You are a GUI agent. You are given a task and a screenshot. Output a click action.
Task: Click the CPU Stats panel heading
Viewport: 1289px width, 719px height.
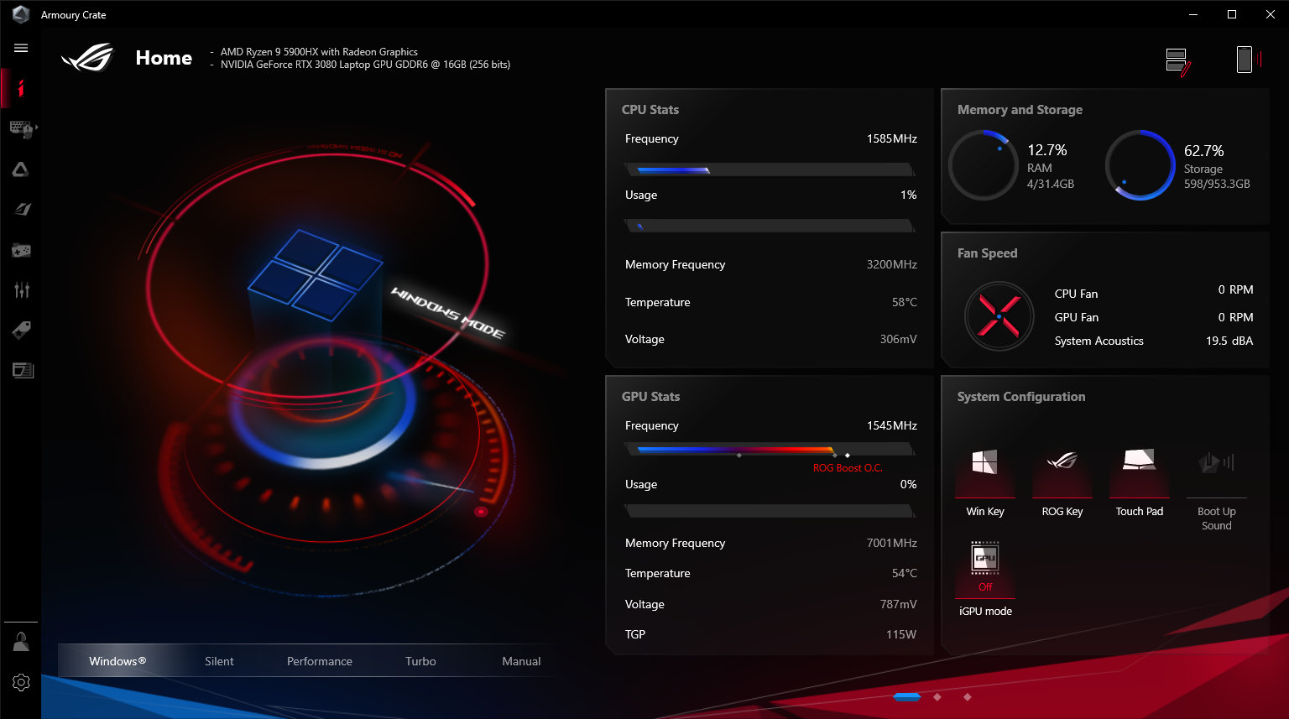click(650, 110)
